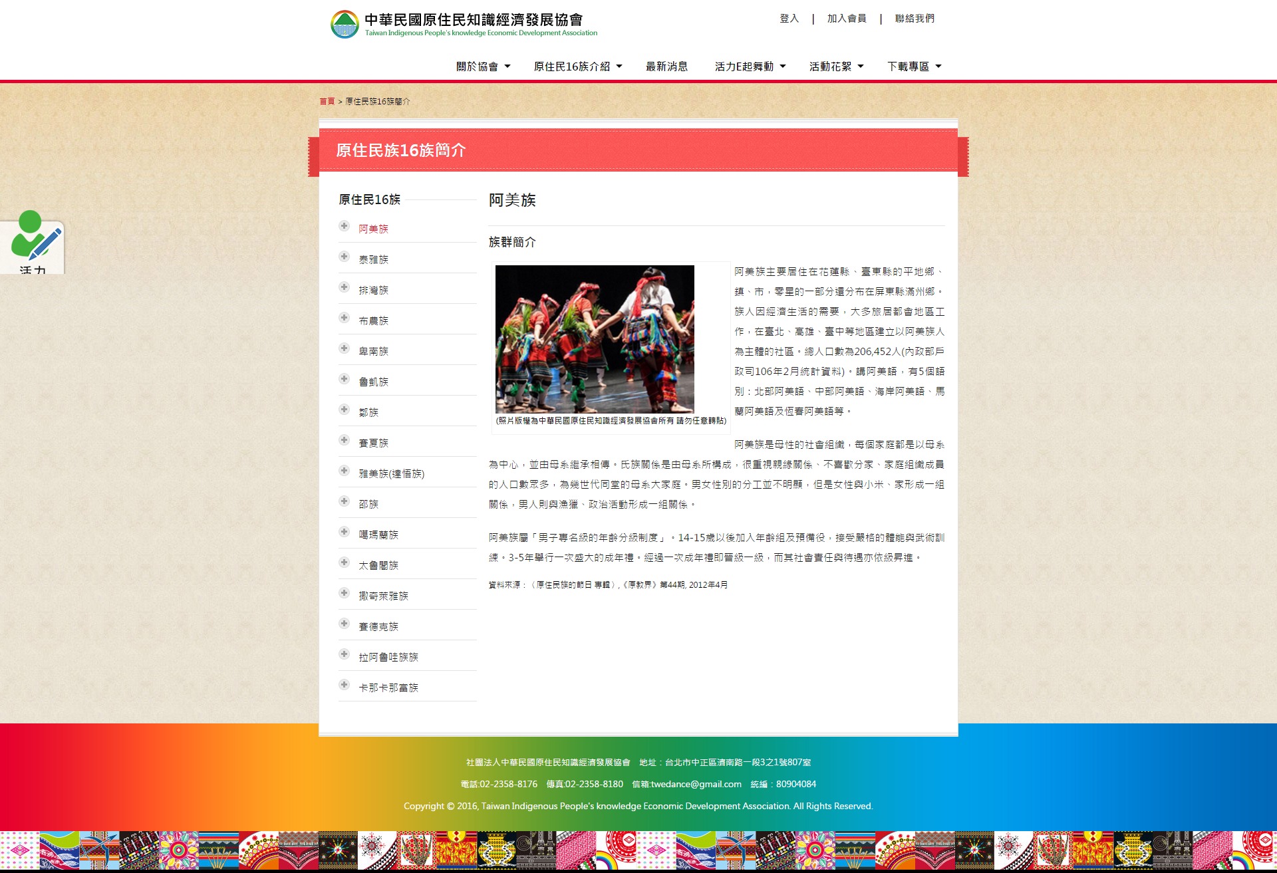This screenshot has width=1277, height=873.
Task: Go to 最新消息 menu item
Action: pos(666,66)
